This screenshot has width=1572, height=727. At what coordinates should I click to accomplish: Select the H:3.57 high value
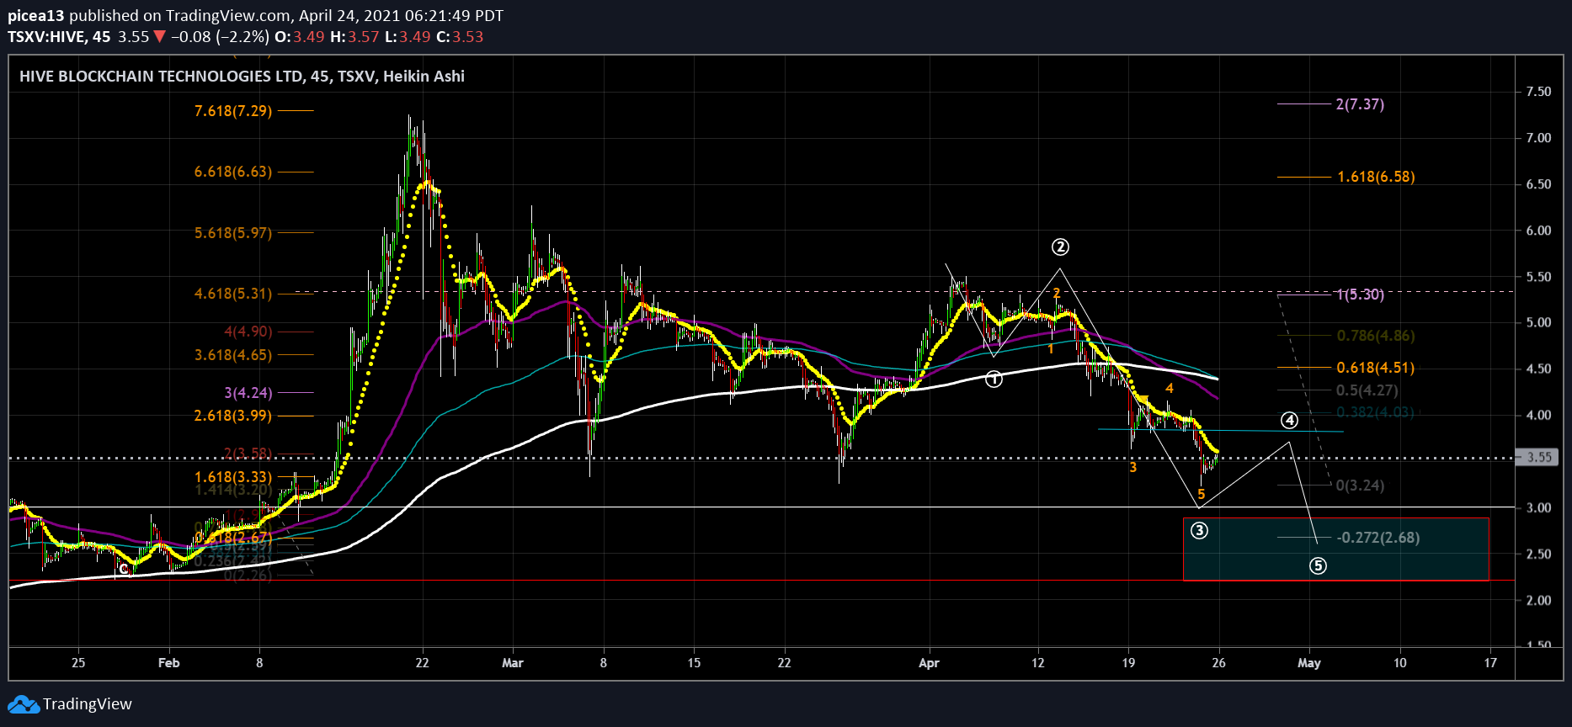pos(354,36)
